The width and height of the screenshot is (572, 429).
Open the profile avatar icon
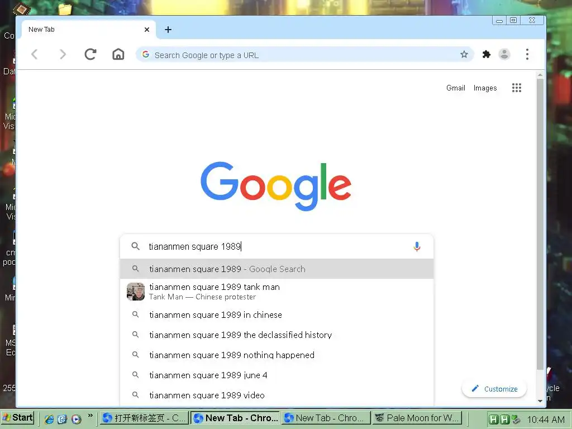pos(504,54)
